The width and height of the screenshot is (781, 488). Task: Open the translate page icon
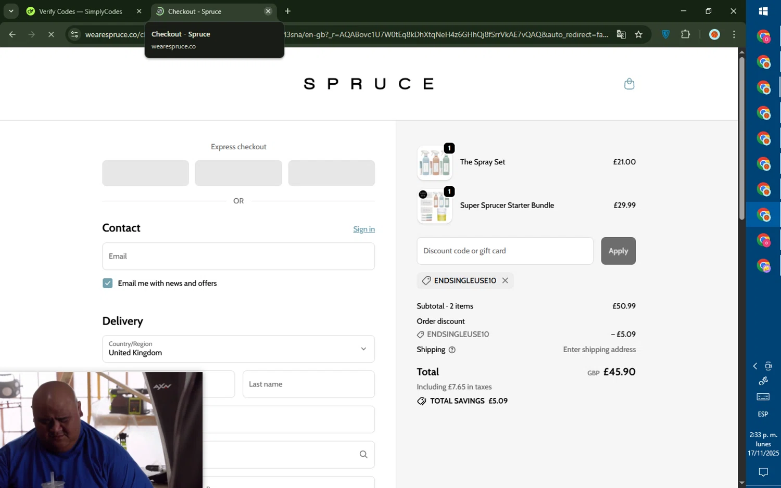621,35
